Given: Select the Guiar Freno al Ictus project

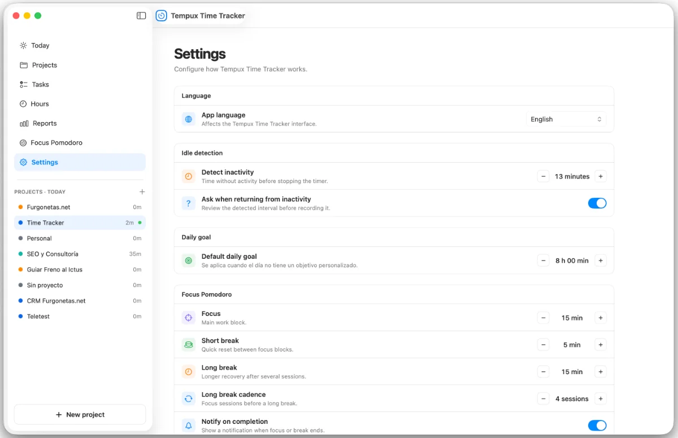Looking at the screenshot, I should pos(80,270).
